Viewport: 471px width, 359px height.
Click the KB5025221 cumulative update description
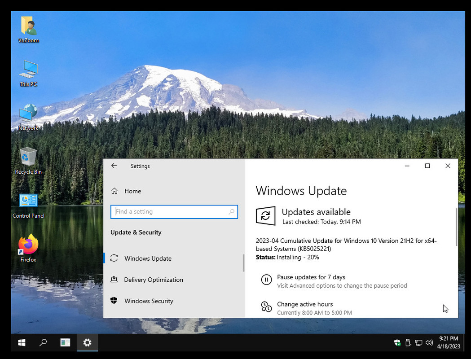pyautogui.click(x=346, y=245)
